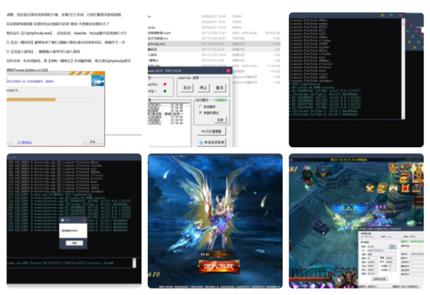Open the MySQL管理器 menu button
430x295 pixels.
click(211, 131)
